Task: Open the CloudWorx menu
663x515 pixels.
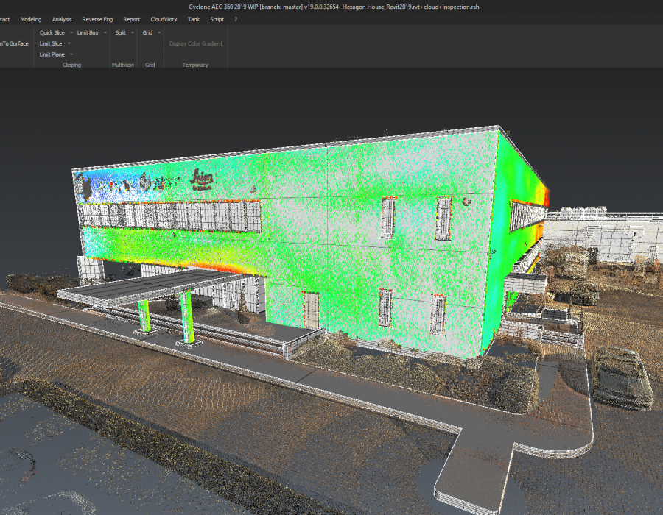Action: (164, 19)
